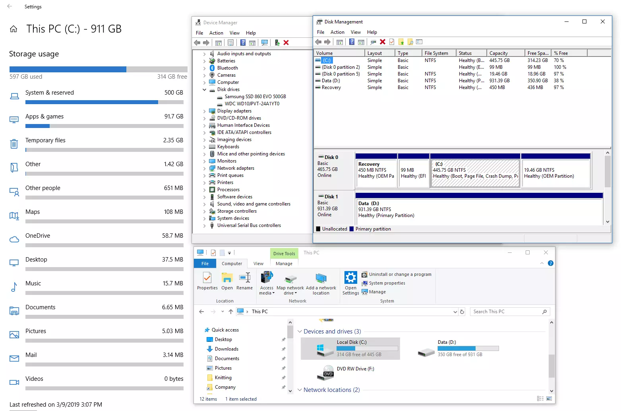The image size is (621, 411).
Task: Select the Data (D:) drive in This PC
Action: tap(458, 348)
